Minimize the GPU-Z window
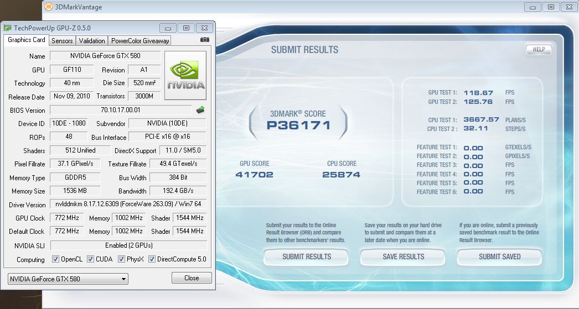 (x=168, y=28)
